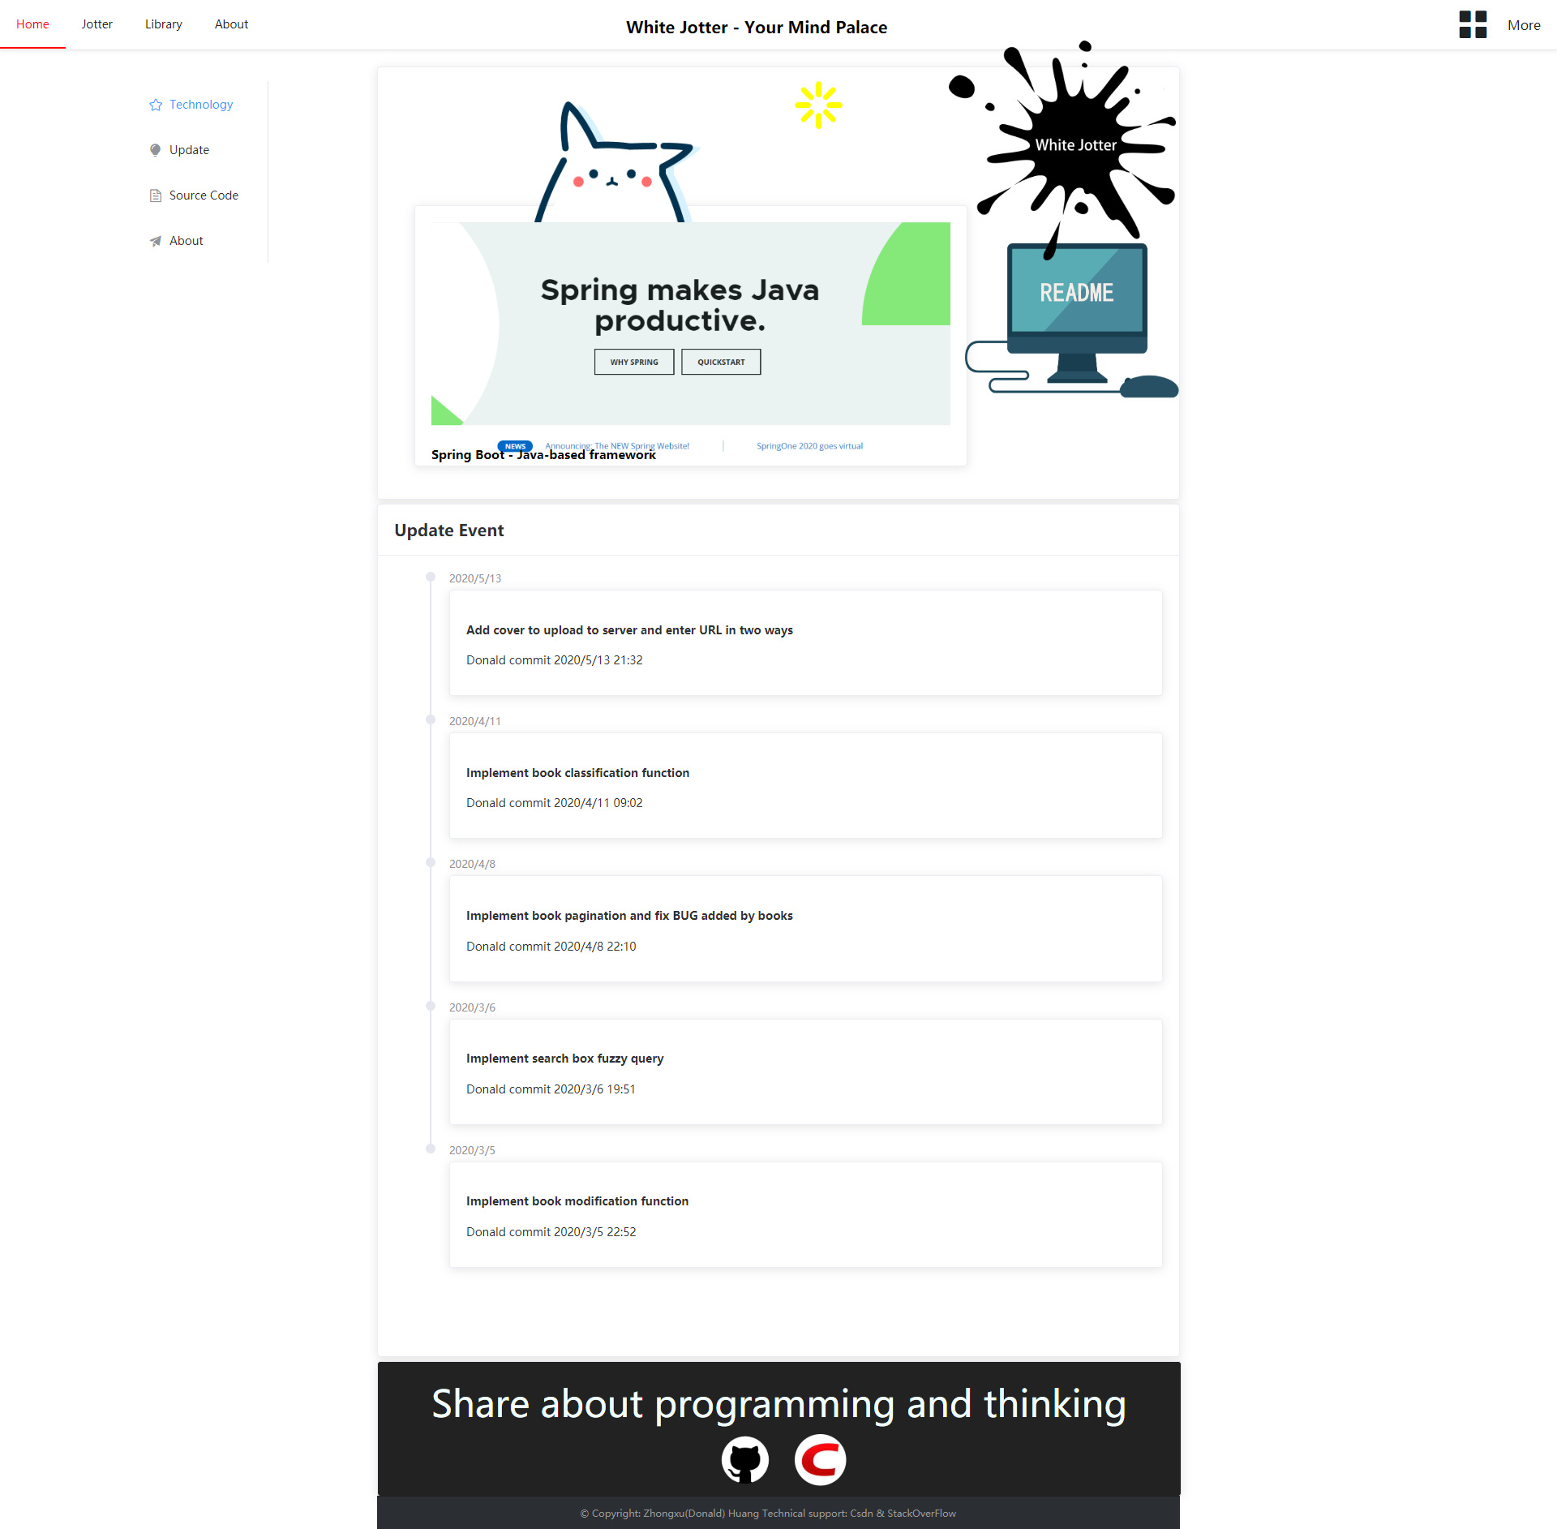Screen dimensions: 1557x1529
Task: Open the GitHub icon in the footer
Action: (x=744, y=1460)
